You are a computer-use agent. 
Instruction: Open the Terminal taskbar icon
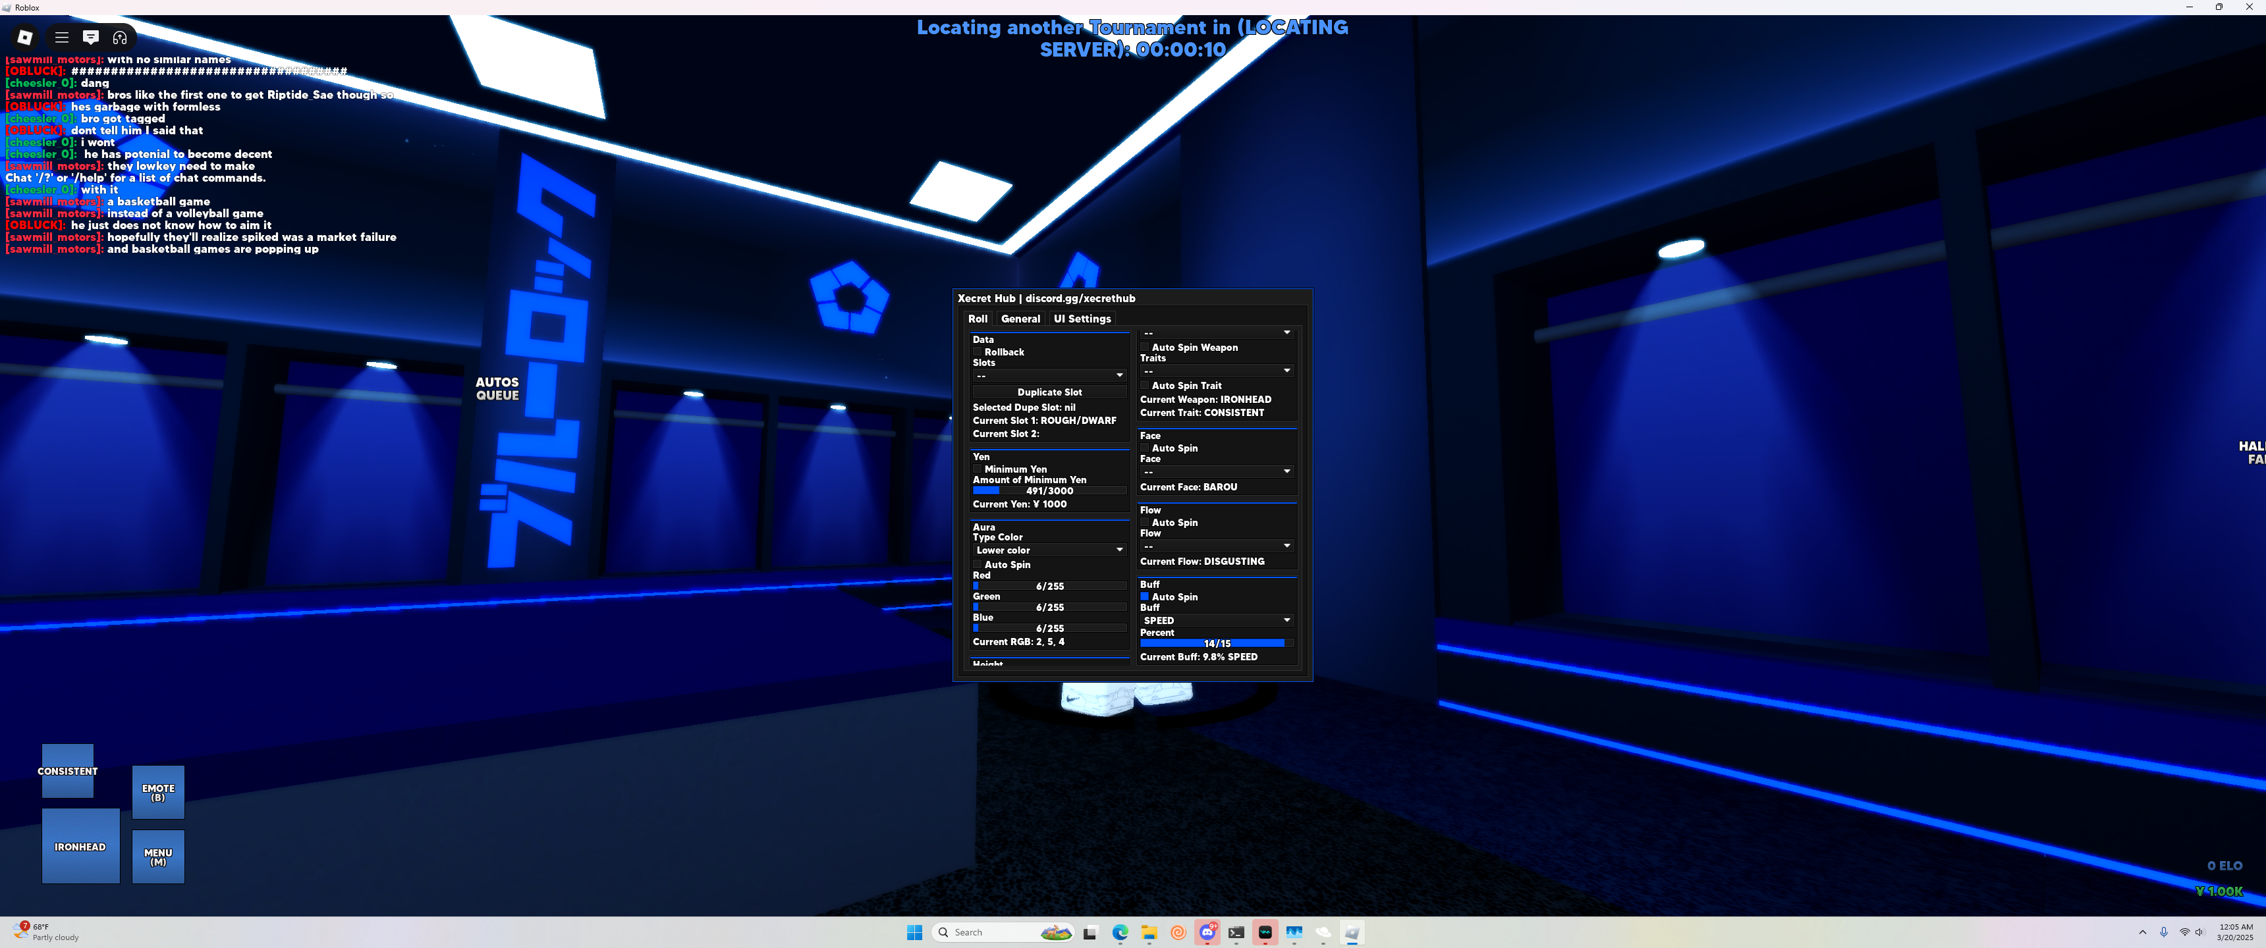pos(1236,932)
